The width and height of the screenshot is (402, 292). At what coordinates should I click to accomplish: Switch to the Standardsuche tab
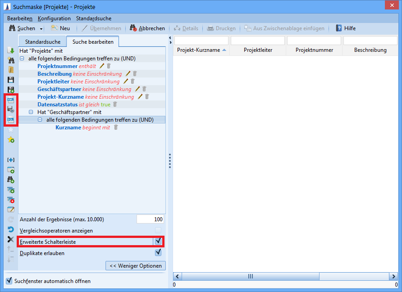[42, 42]
